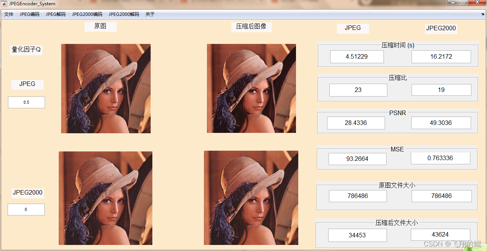Open the JPEG2000编码 menu

(87, 14)
